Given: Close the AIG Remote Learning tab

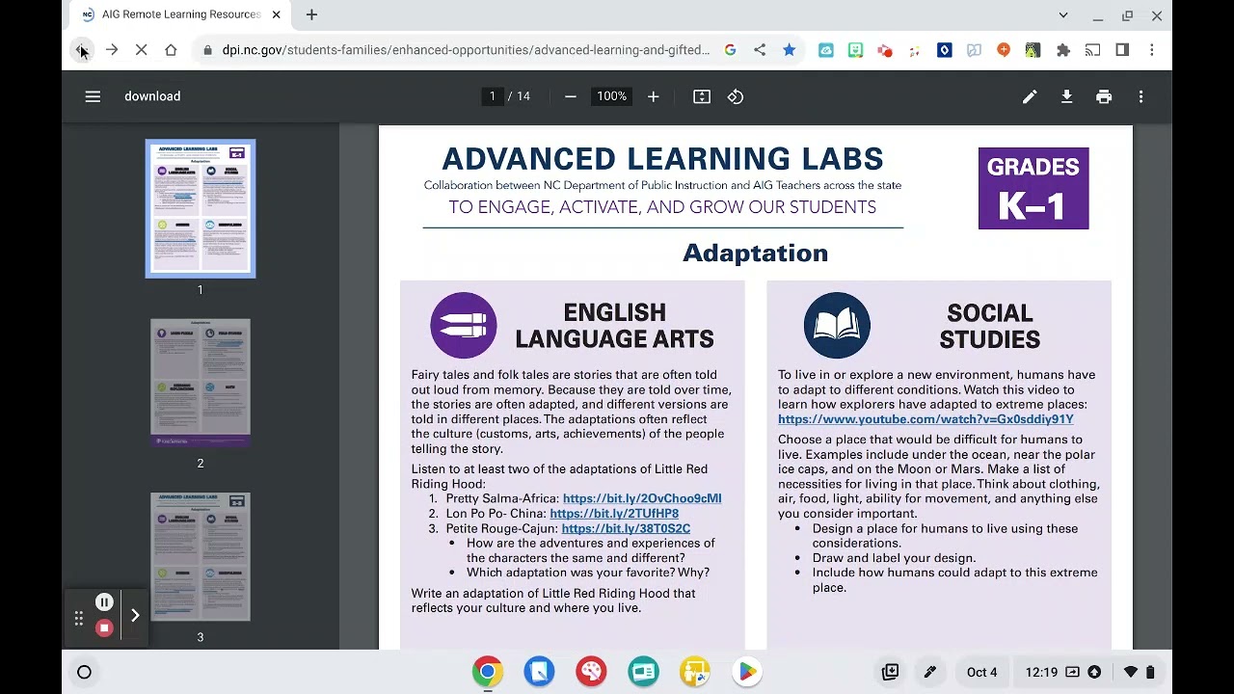Looking at the screenshot, I should [x=276, y=14].
